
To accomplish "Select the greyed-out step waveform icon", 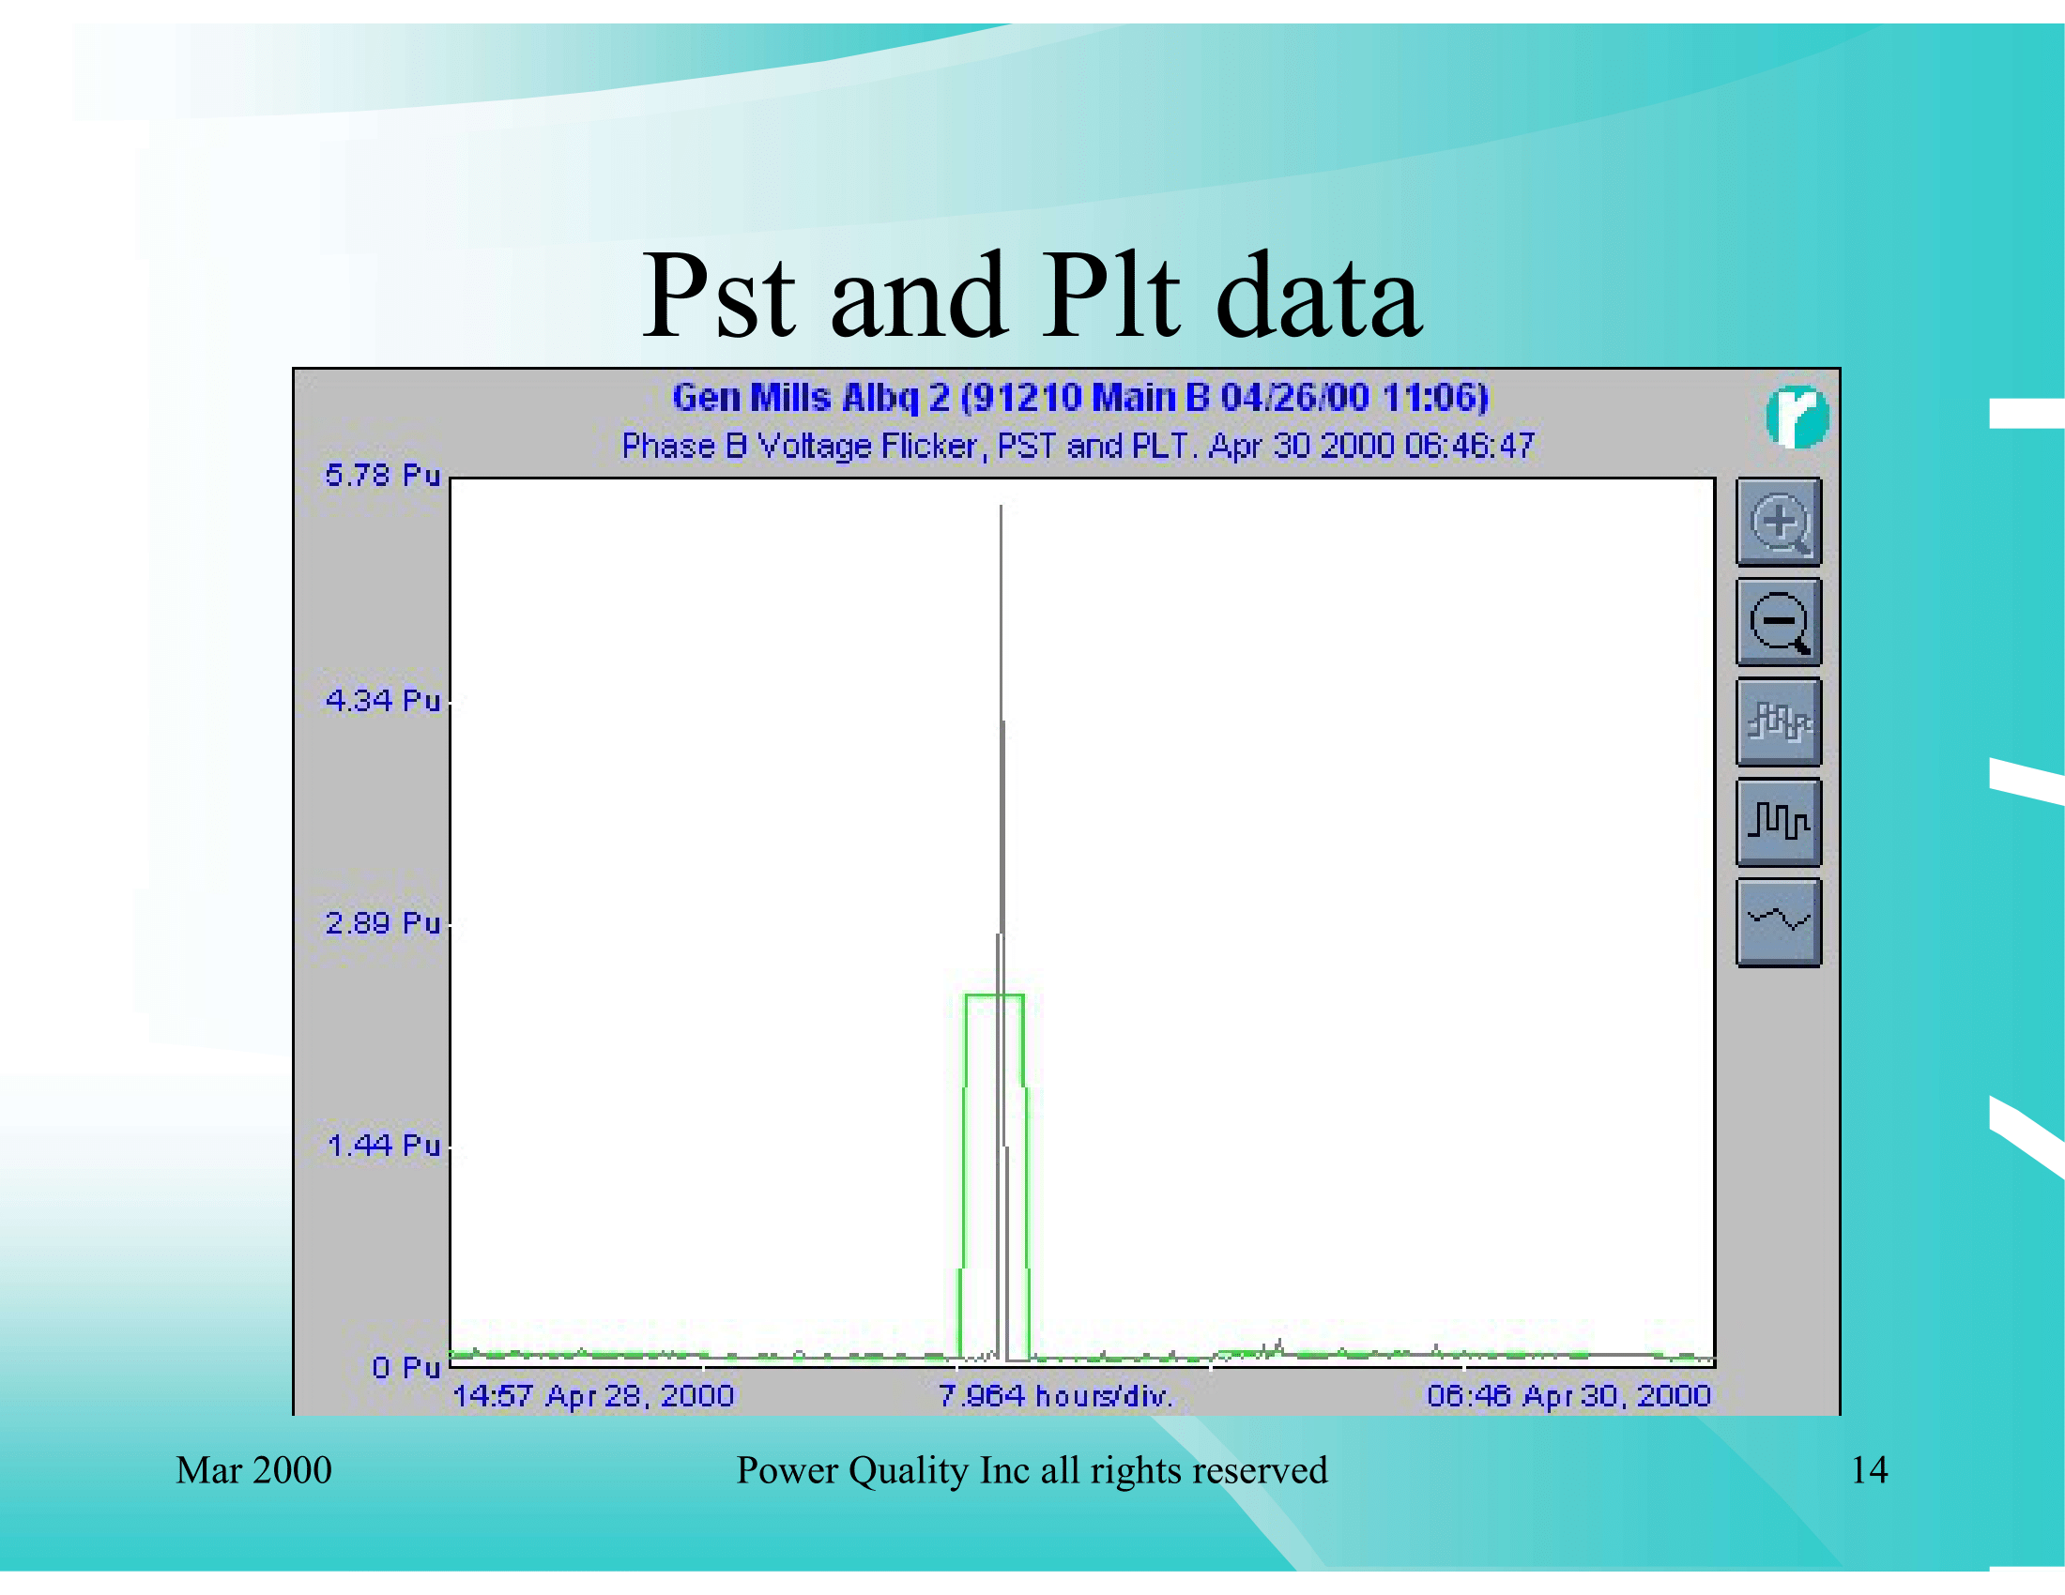I will click(1779, 722).
